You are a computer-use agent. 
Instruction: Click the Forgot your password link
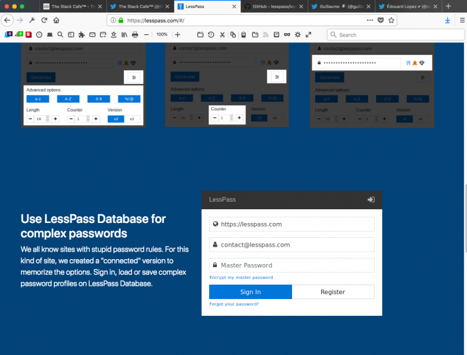(x=234, y=304)
